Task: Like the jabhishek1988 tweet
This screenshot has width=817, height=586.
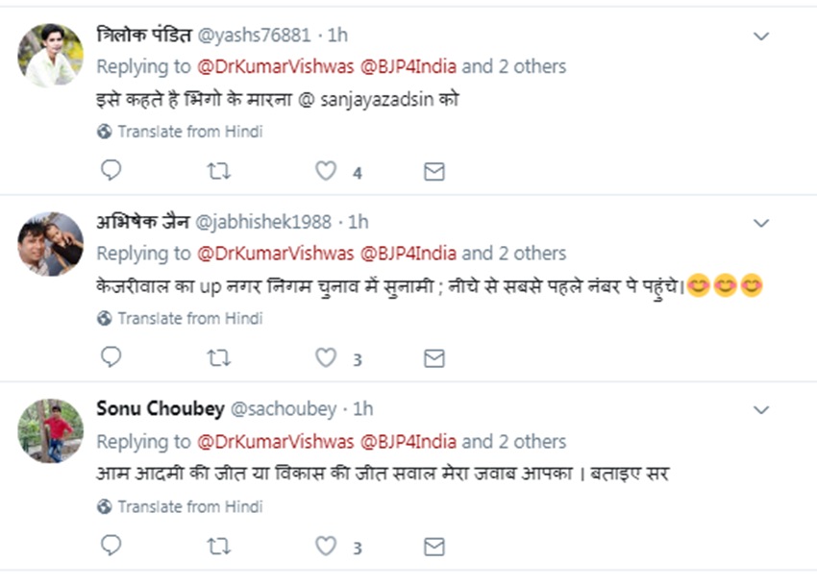Action: coord(327,358)
